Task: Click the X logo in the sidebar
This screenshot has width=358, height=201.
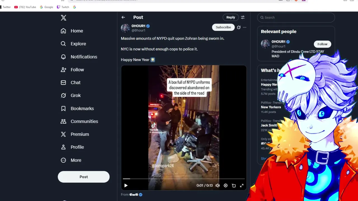Action: point(63,18)
